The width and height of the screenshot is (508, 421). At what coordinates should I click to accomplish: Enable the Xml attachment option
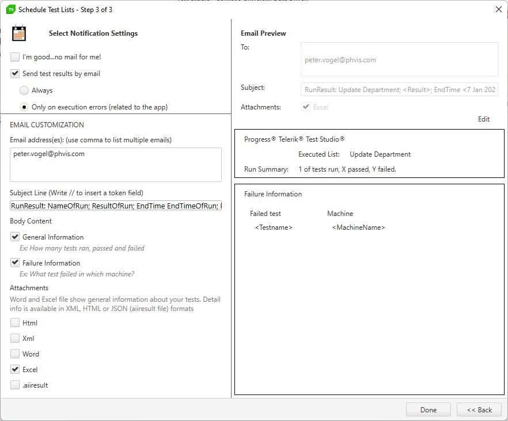click(15, 339)
